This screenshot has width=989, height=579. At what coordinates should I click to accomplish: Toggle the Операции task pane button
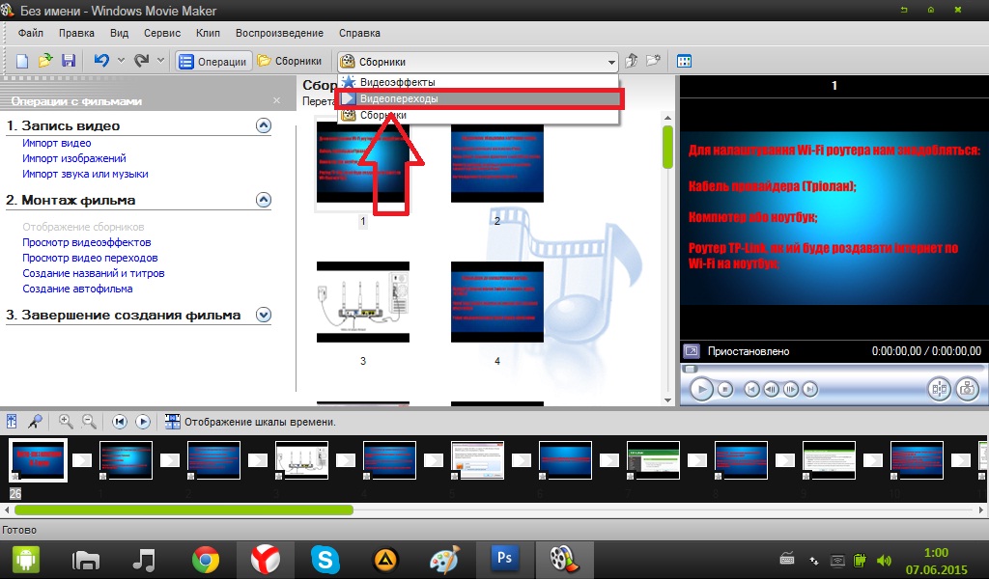(x=213, y=61)
